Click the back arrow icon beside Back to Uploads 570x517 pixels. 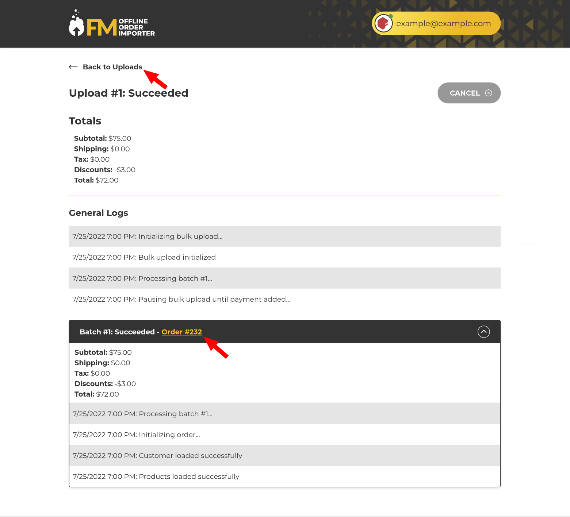73,67
